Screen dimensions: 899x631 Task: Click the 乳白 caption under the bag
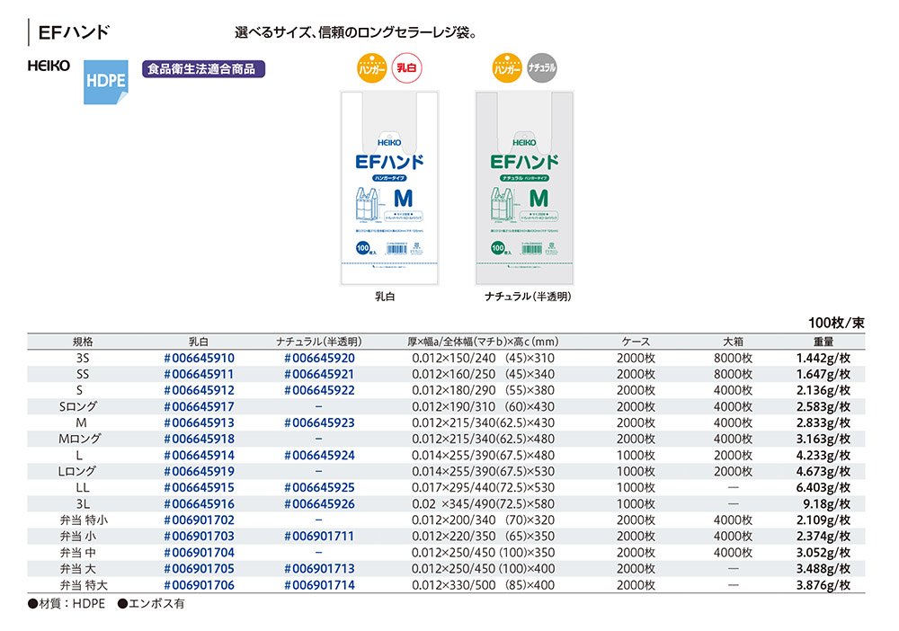coord(385,297)
